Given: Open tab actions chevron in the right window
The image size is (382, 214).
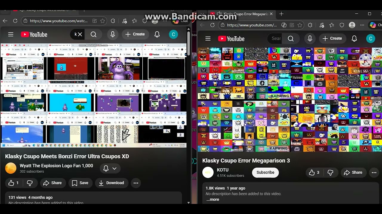Looking at the screenshot, I should [202, 14].
